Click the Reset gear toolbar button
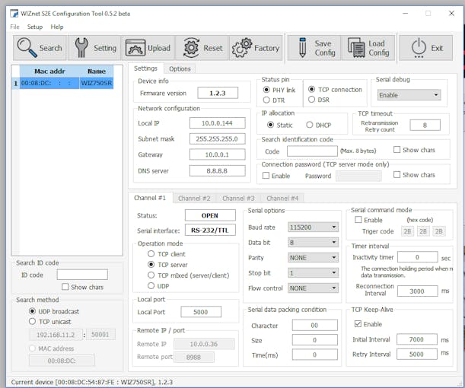 pos(202,48)
